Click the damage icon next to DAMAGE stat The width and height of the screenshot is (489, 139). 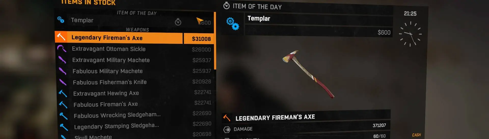pyautogui.click(x=227, y=130)
